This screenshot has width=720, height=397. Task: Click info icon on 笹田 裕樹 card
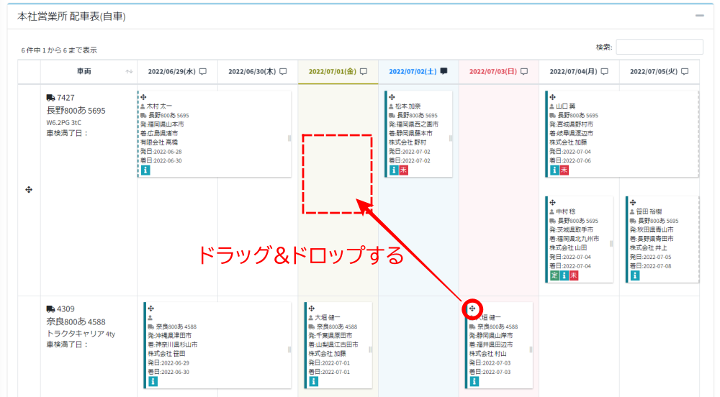635,275
